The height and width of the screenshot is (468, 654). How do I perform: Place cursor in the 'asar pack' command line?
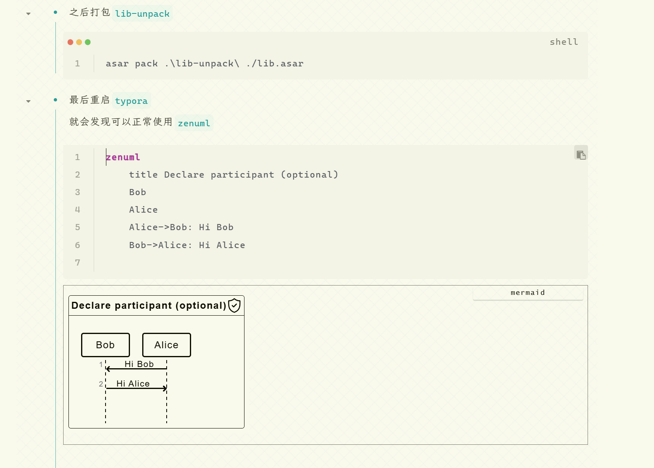pos(204,64)
